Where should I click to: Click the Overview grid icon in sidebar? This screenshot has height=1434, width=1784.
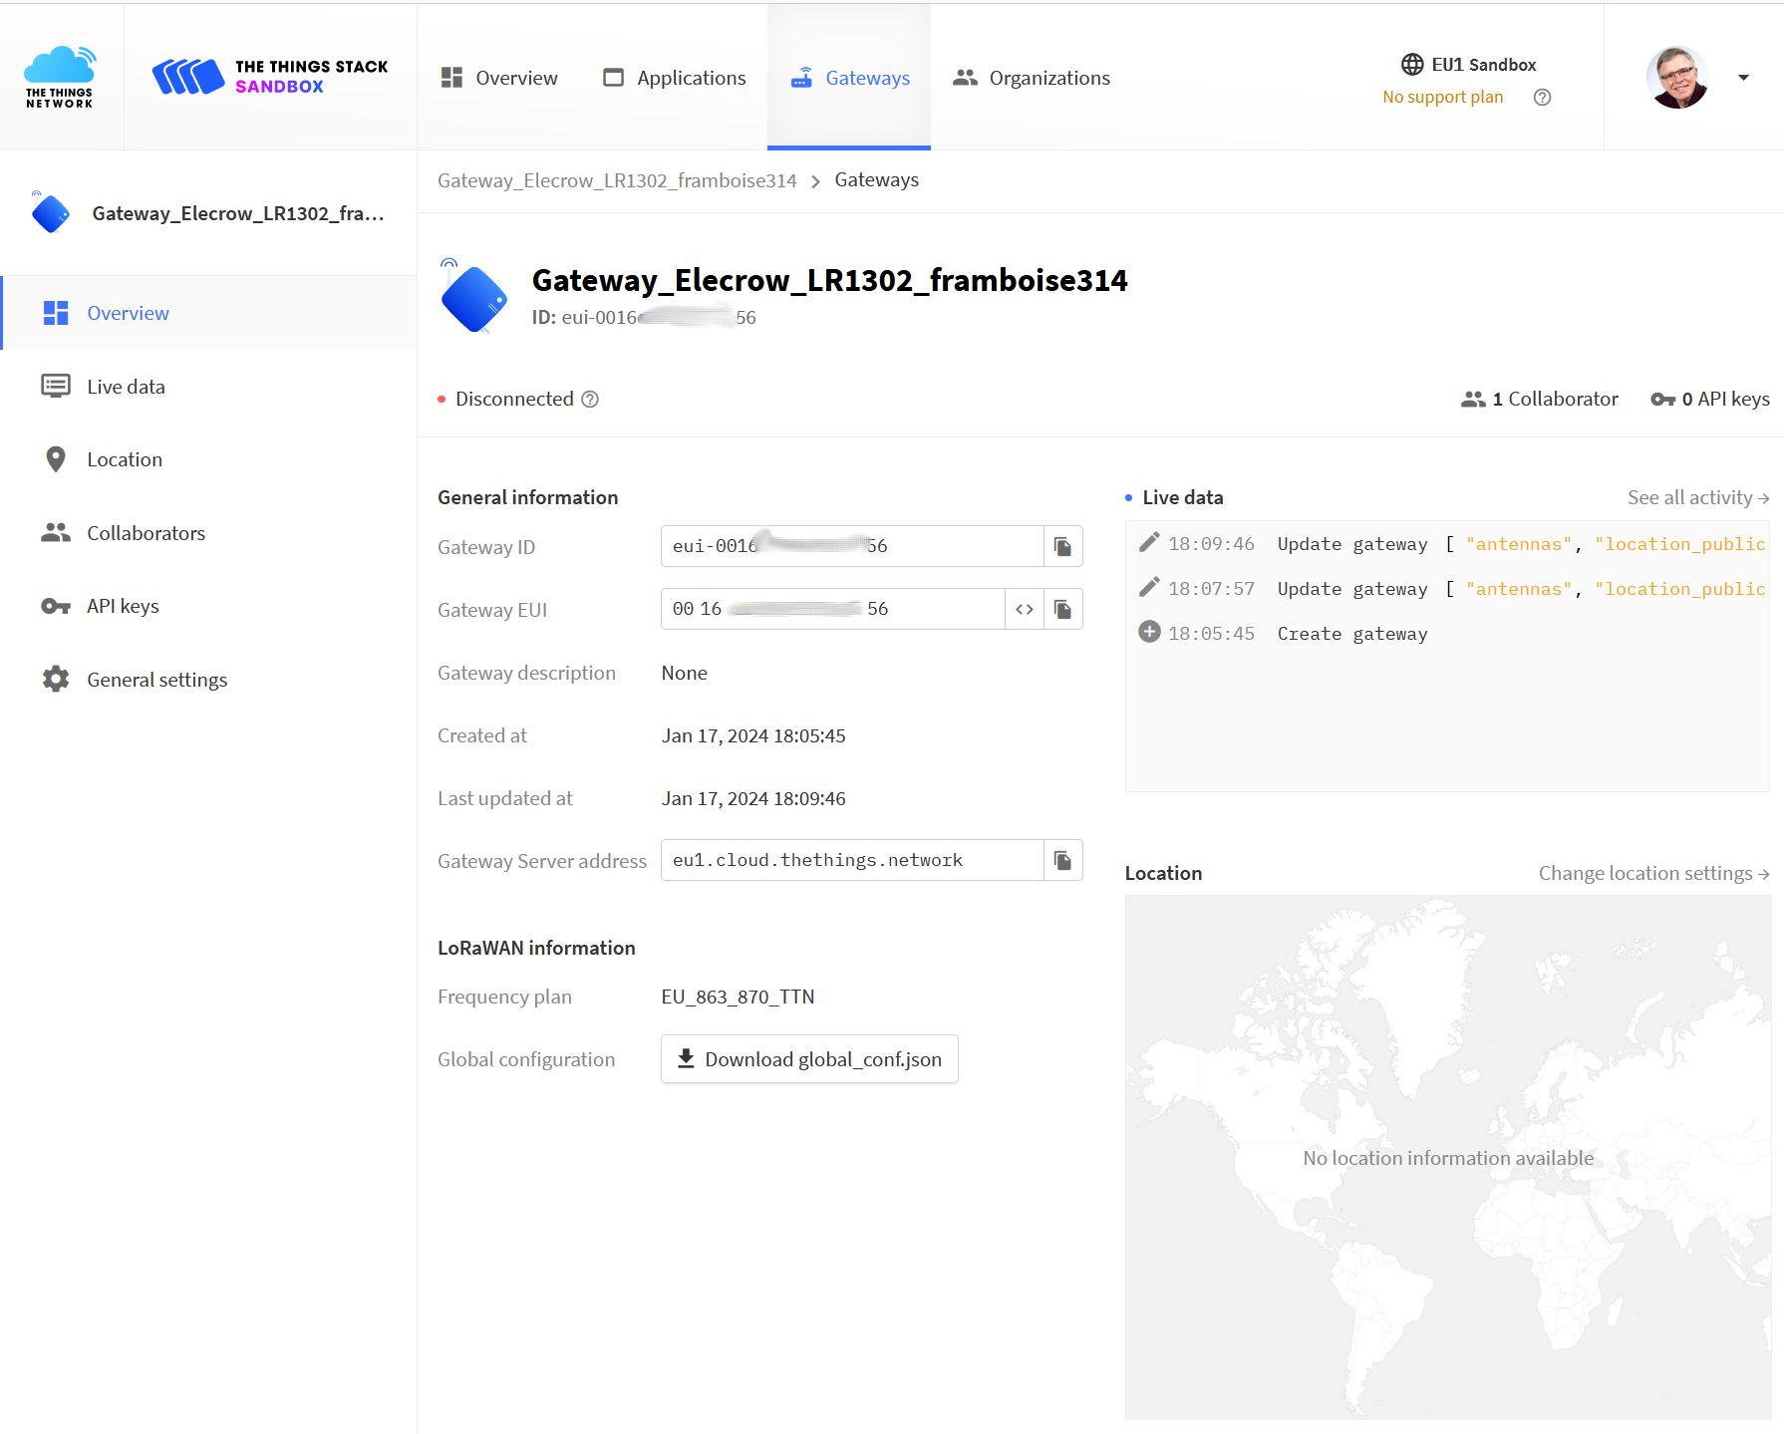[56, 313]
